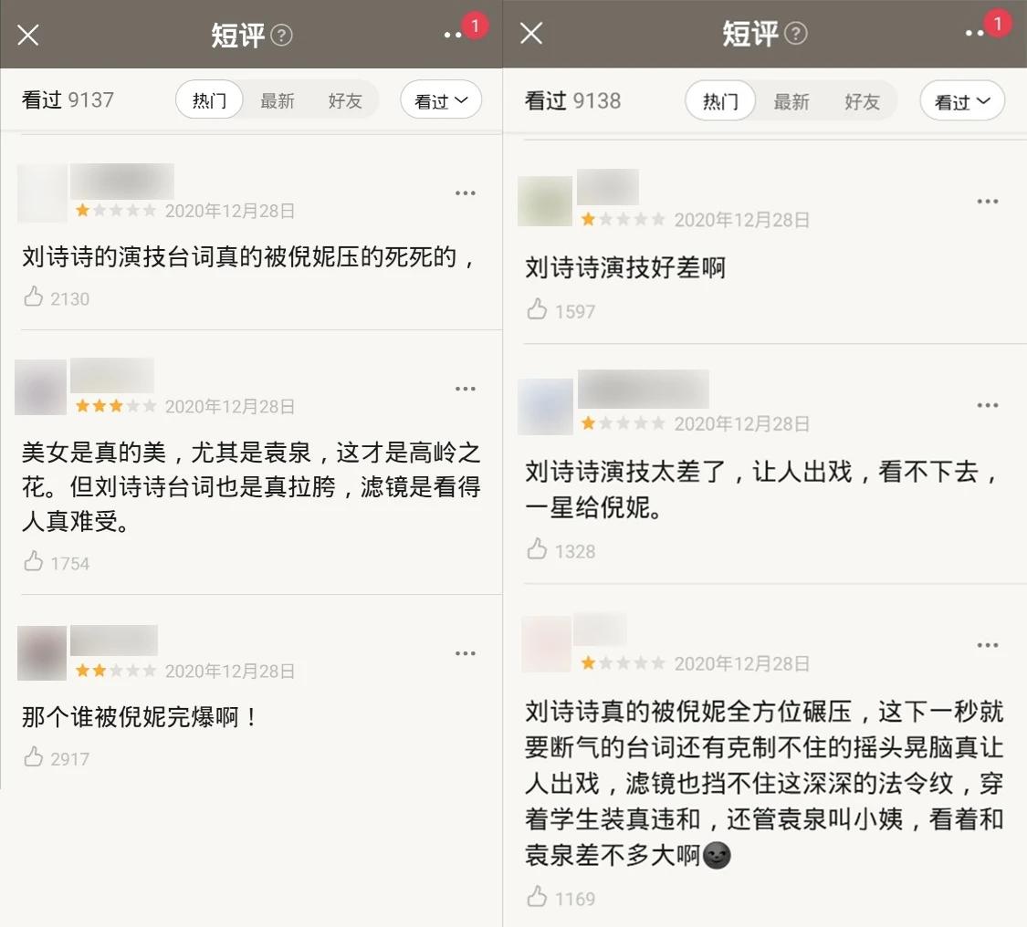The width and height of the screenshot is (1027, 927).
Task: Open the help icon beside right 短评 title
Action: (796, 34)
